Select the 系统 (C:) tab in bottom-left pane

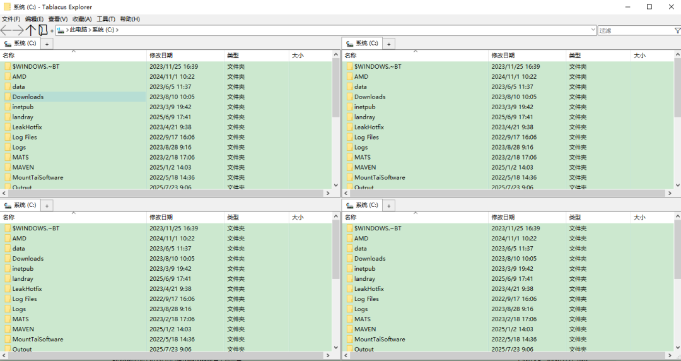pos(20,205)
